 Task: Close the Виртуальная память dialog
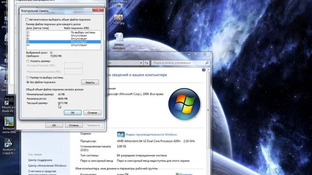coord(98,10)
